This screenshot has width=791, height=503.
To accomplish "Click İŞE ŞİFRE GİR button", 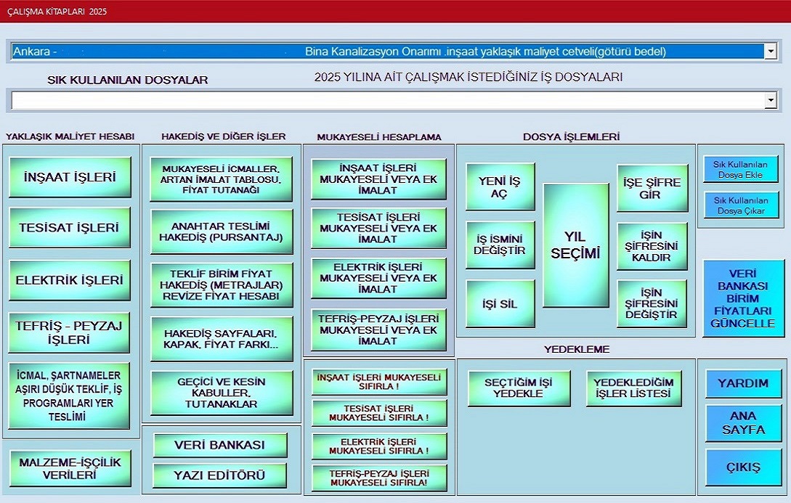I will pos(652,188).
